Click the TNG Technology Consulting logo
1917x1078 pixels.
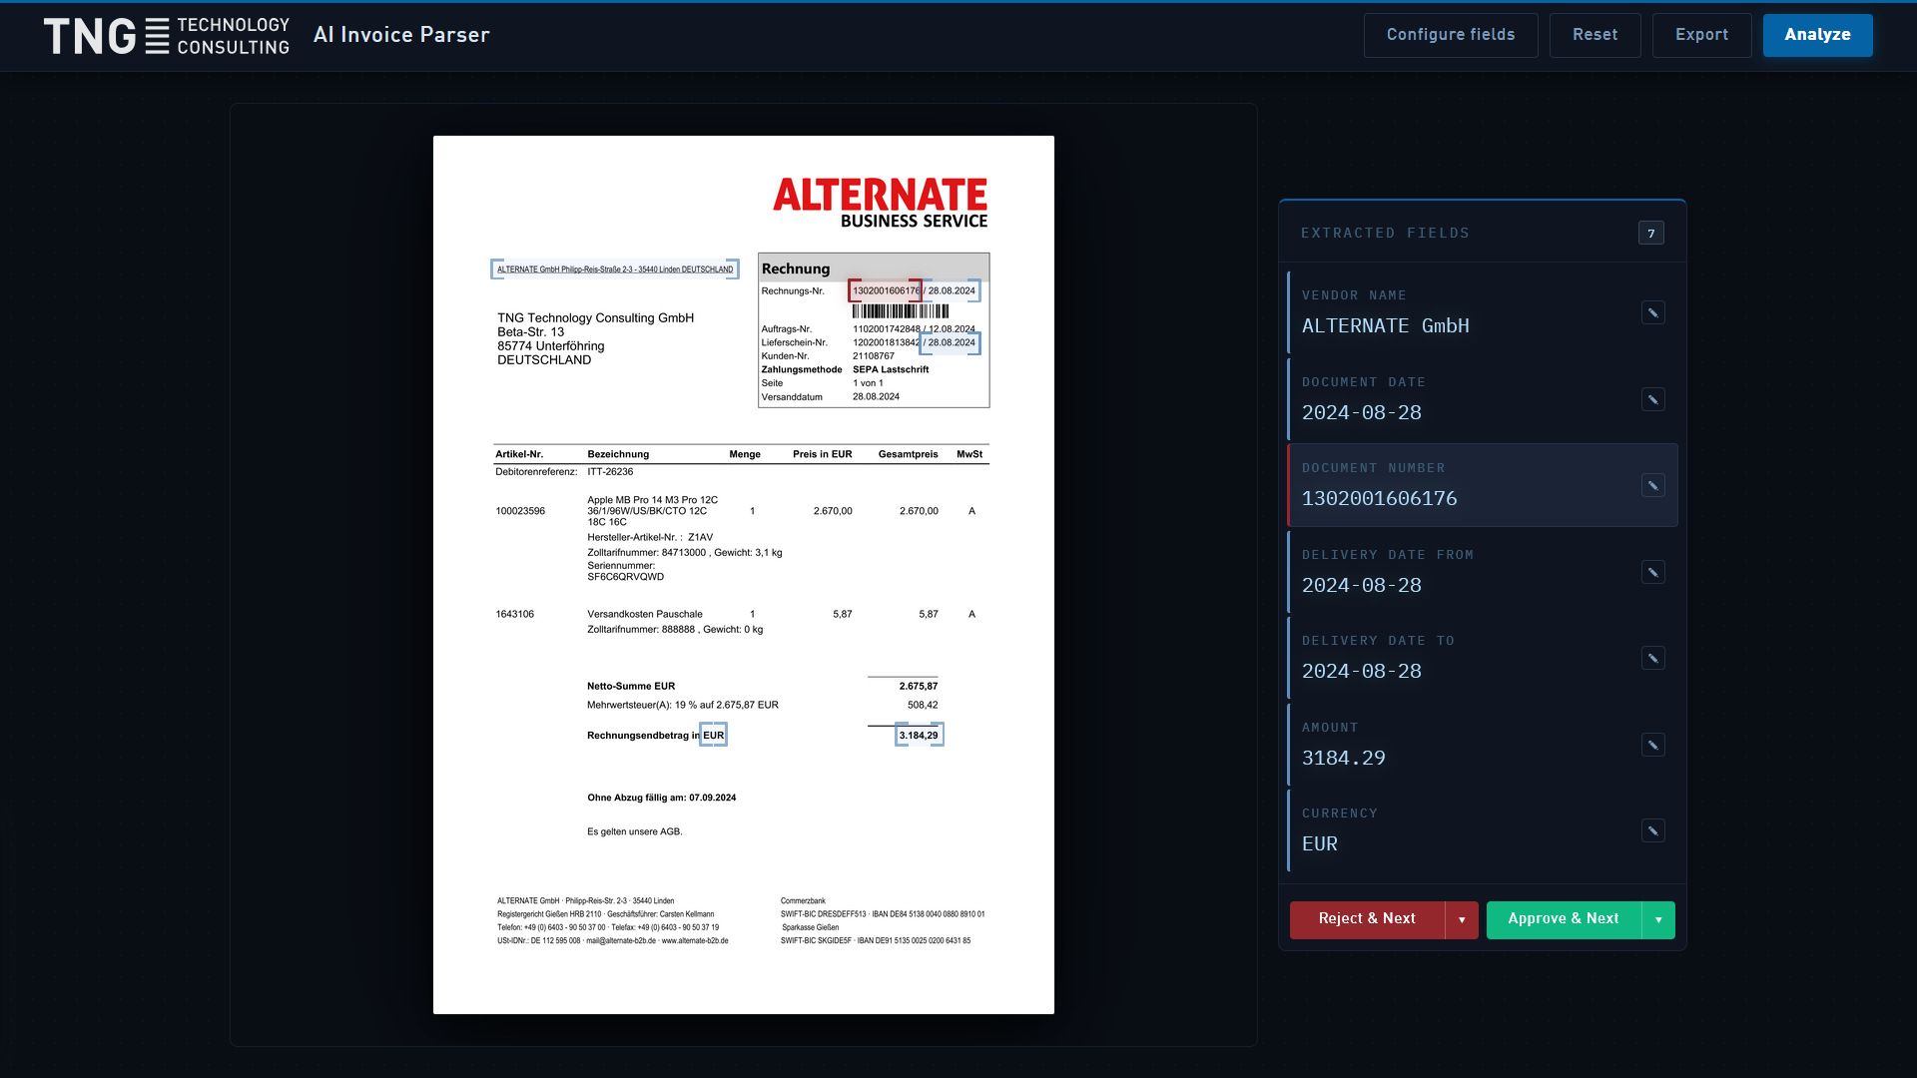[167, 36]
